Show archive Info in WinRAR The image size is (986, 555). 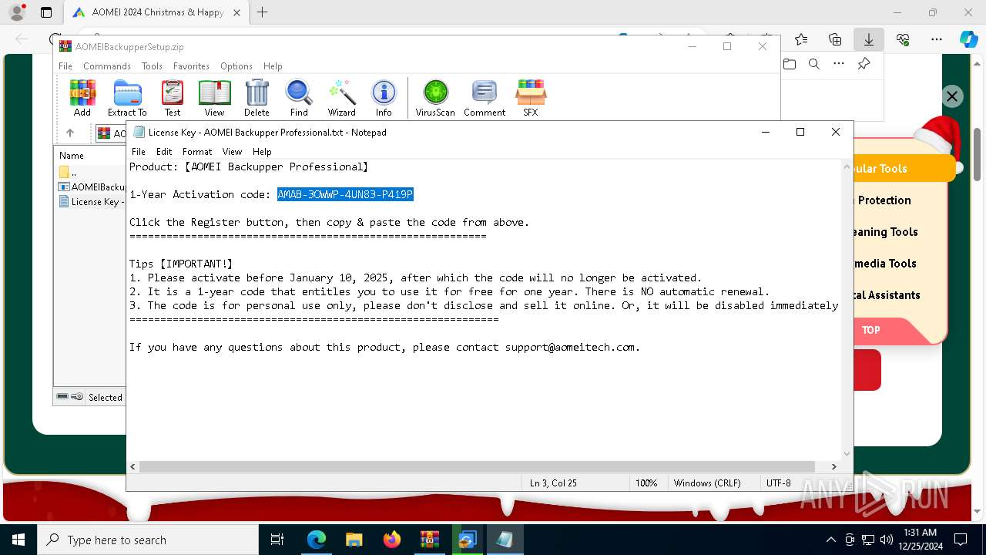(384, 98)
